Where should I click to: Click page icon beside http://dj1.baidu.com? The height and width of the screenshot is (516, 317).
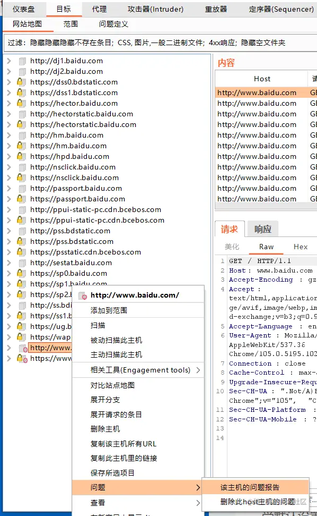[22, 61]
